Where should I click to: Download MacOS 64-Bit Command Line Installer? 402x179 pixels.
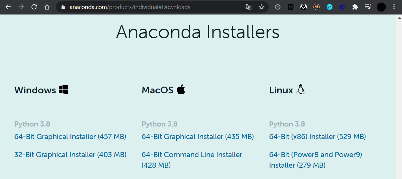pyautogui.click(x=192, y=160)
